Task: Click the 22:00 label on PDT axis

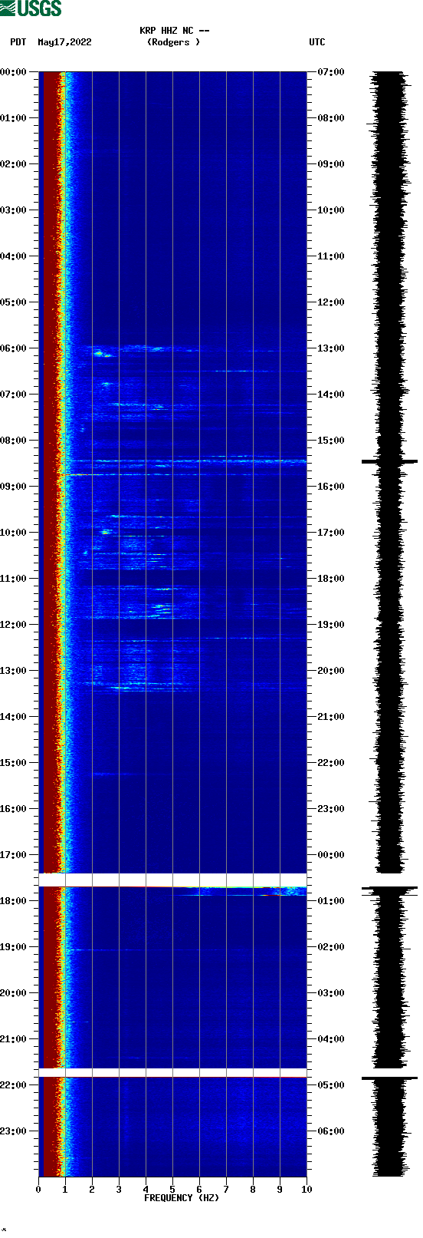Action: click(14, 1085)
